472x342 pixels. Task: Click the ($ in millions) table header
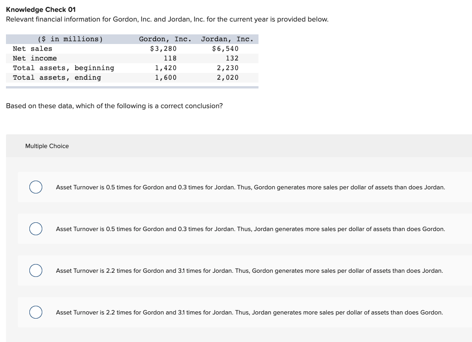pyautogui.click(x=69, y=39)
